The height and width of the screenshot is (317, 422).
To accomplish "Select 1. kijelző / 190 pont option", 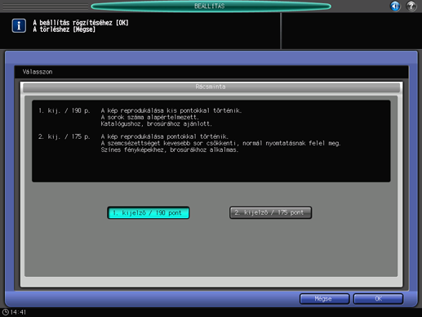I will (x=149, y=212).
